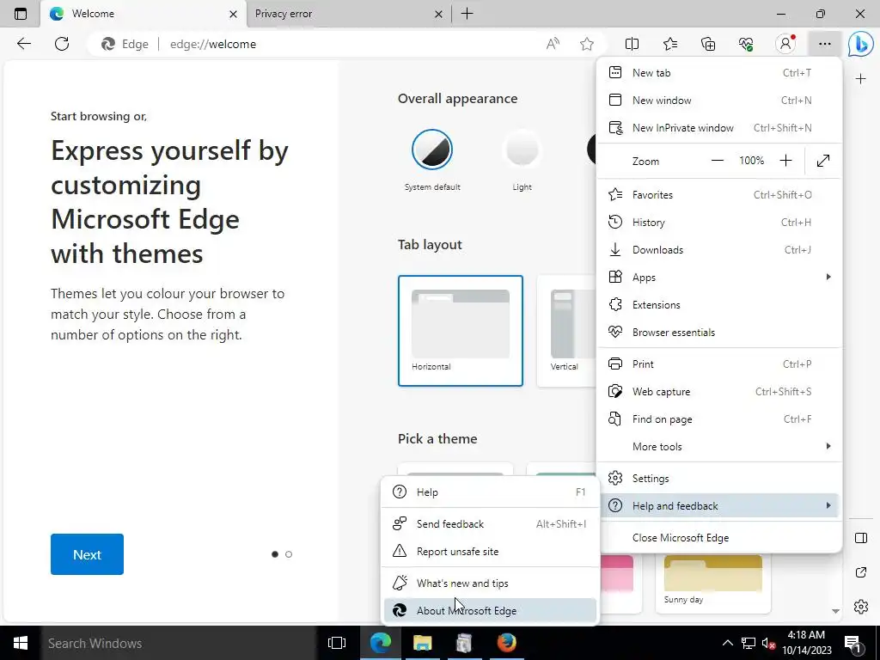Open History menu item
This screenshot has height=660, width=880.
point(719,223)
